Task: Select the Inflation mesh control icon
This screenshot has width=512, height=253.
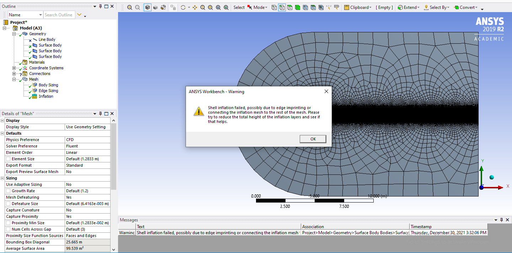Action: pos(34,96)
